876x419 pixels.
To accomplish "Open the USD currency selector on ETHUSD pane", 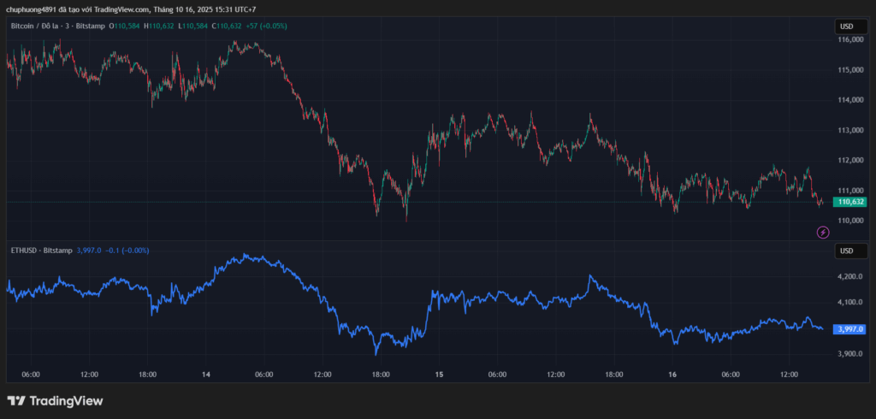I will coord(845,251).
